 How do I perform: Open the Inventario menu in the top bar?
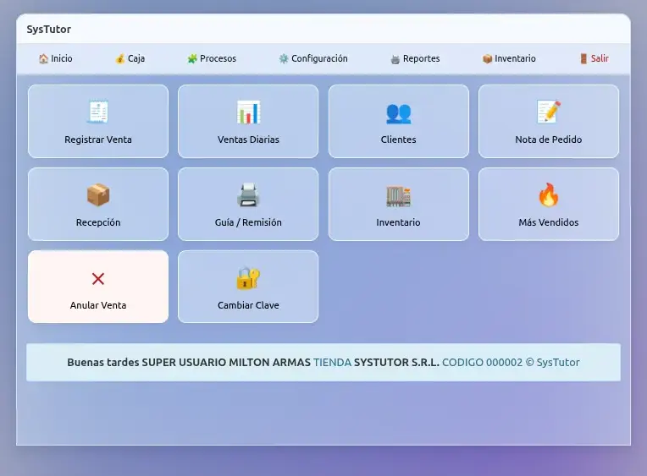click(x=509, y=59)
